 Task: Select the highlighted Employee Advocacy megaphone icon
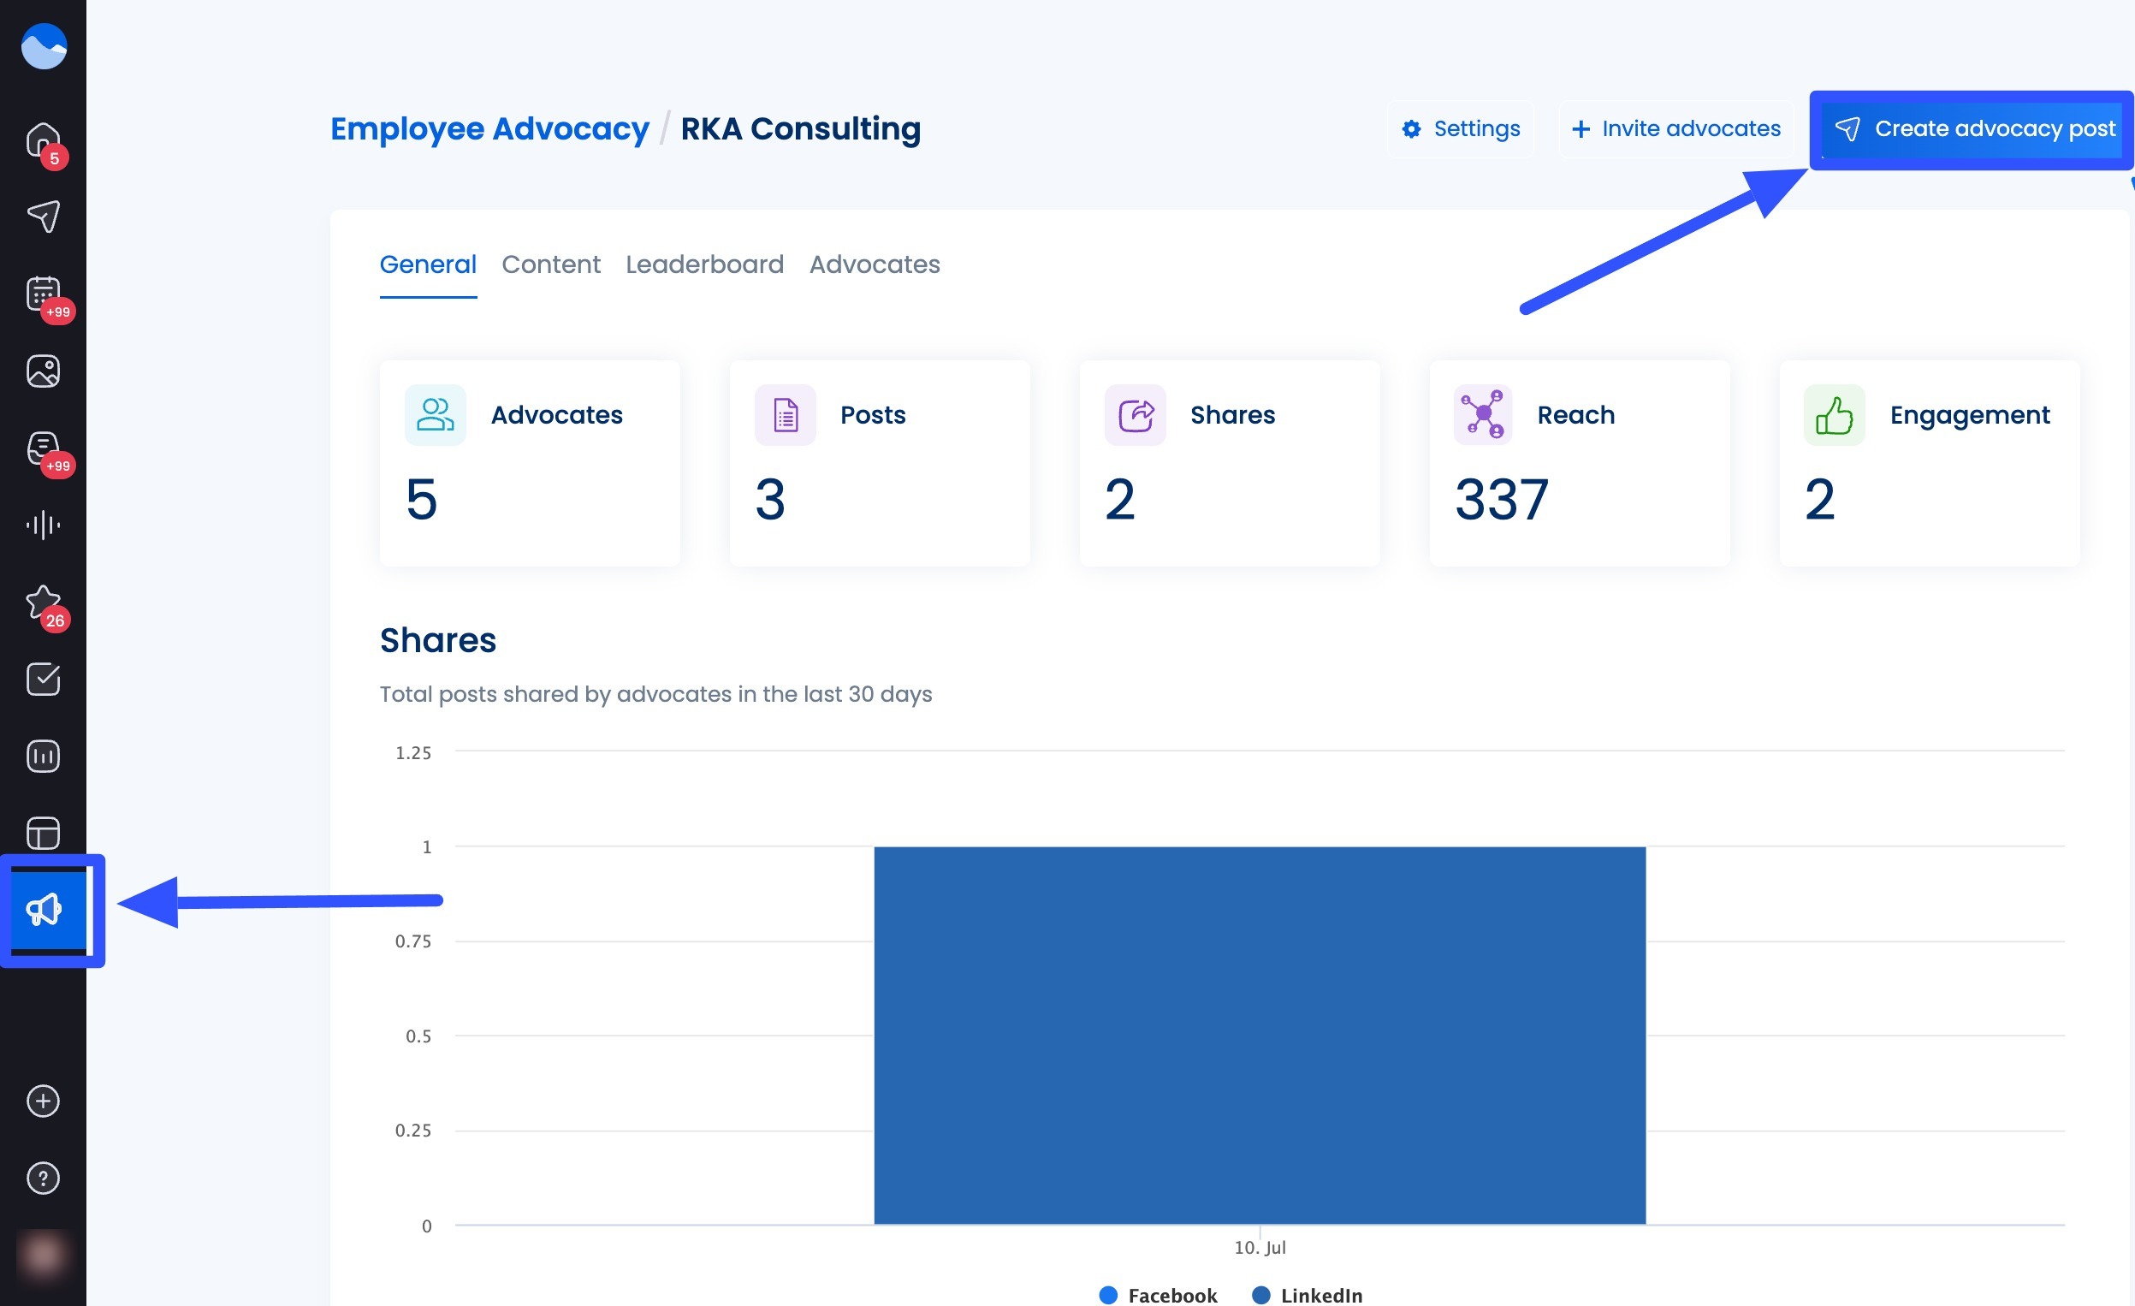[42, 908]
